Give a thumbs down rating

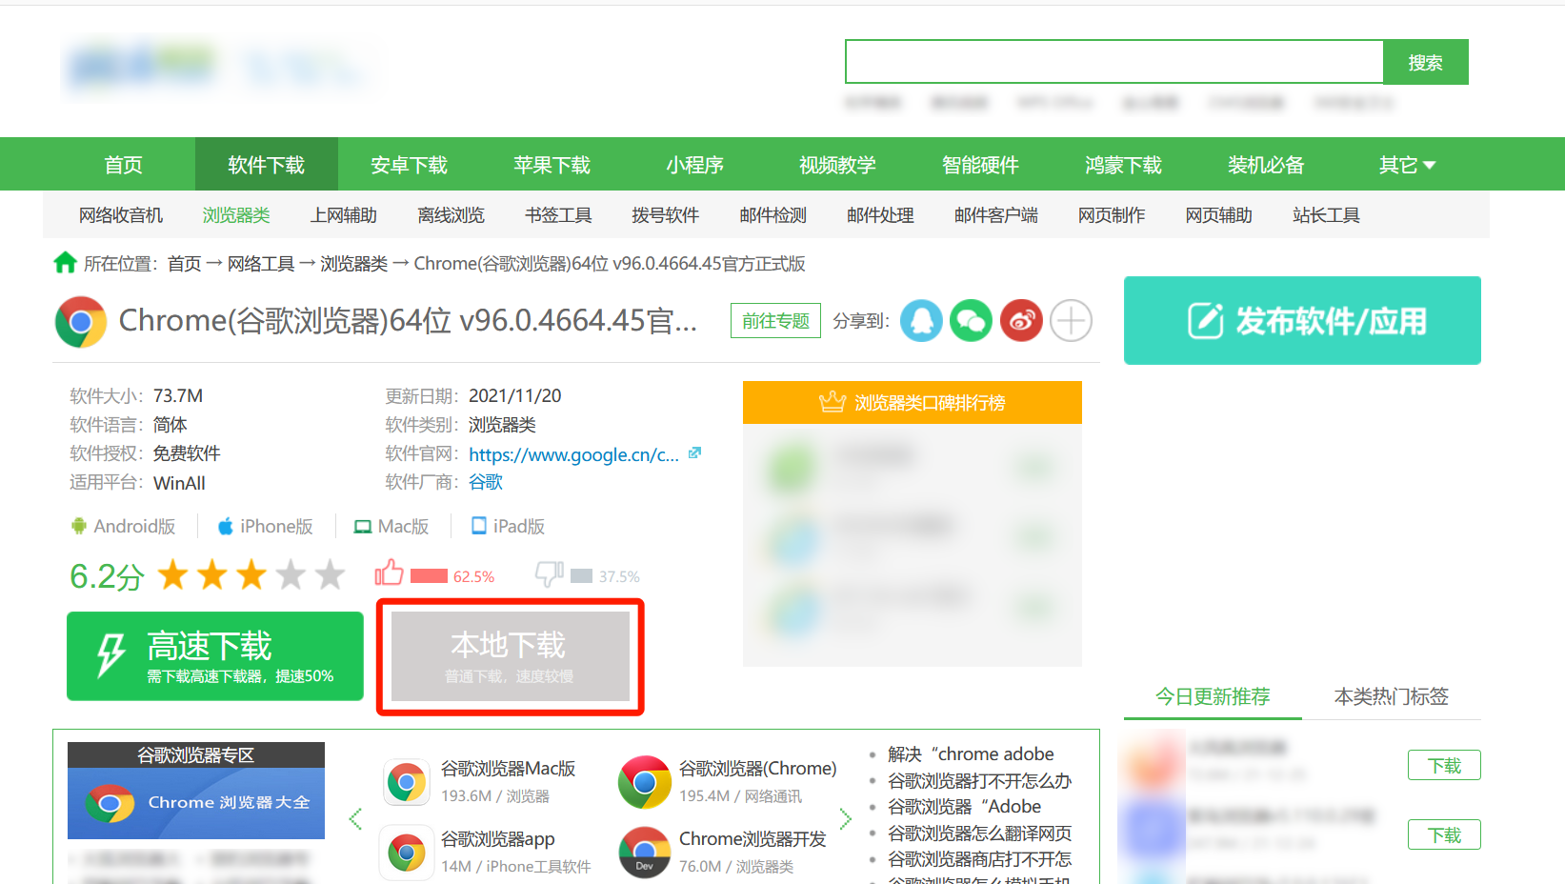point(550,573)
